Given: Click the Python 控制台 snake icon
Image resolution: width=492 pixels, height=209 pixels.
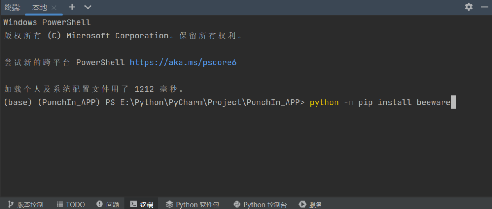Looking at the screenshot, I should pyautogui.click(x=237, y=204).
